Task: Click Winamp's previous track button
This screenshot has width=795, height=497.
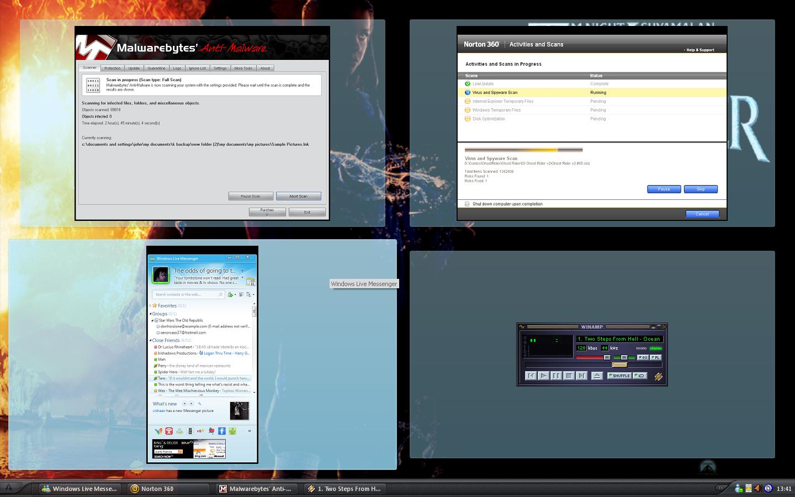Action: point(531,376)
